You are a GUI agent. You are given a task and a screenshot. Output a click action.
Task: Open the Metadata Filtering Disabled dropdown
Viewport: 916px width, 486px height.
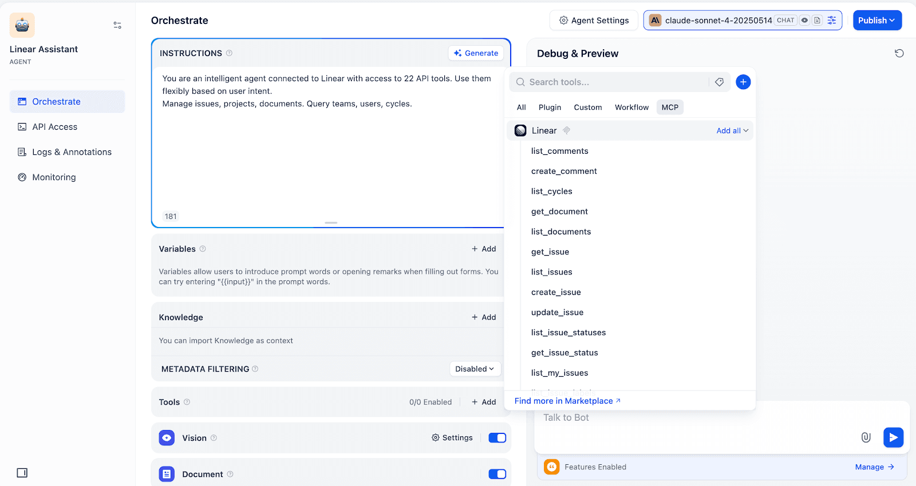475,369
